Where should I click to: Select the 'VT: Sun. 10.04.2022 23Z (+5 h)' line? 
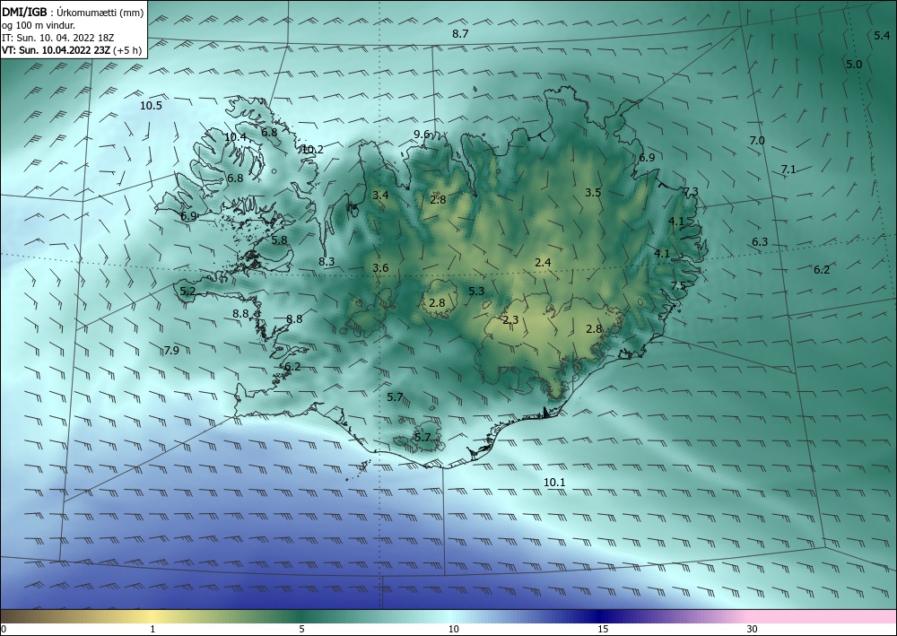pos(72,49)
